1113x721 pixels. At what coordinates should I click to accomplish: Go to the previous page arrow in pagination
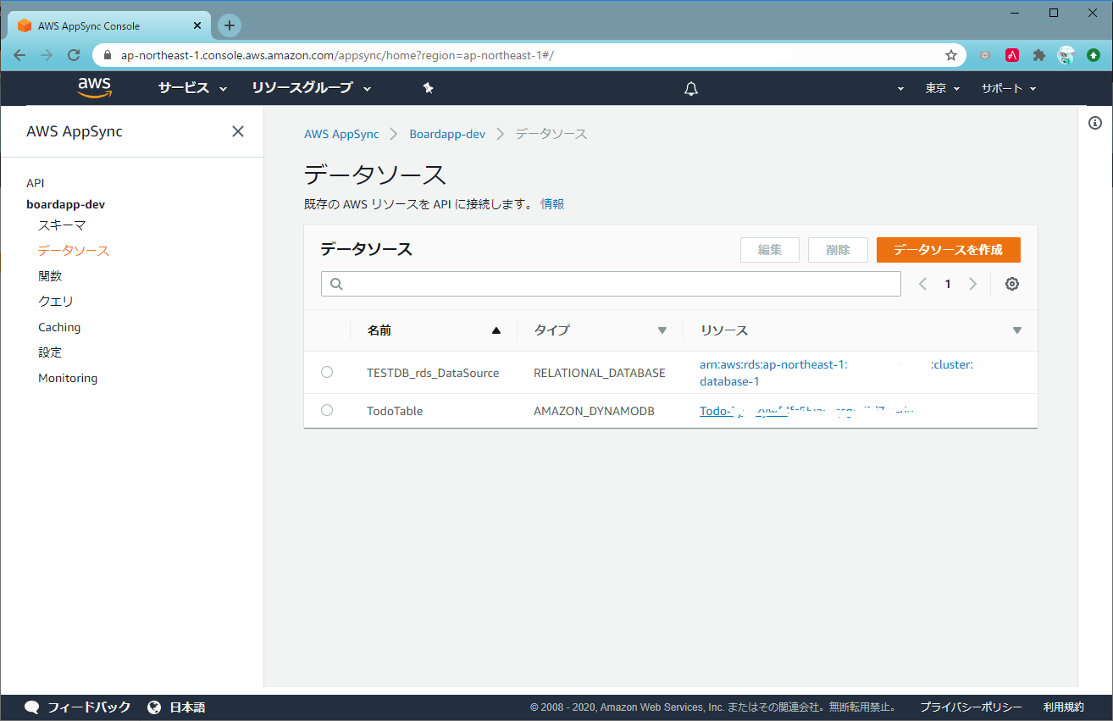coord(923,284)
